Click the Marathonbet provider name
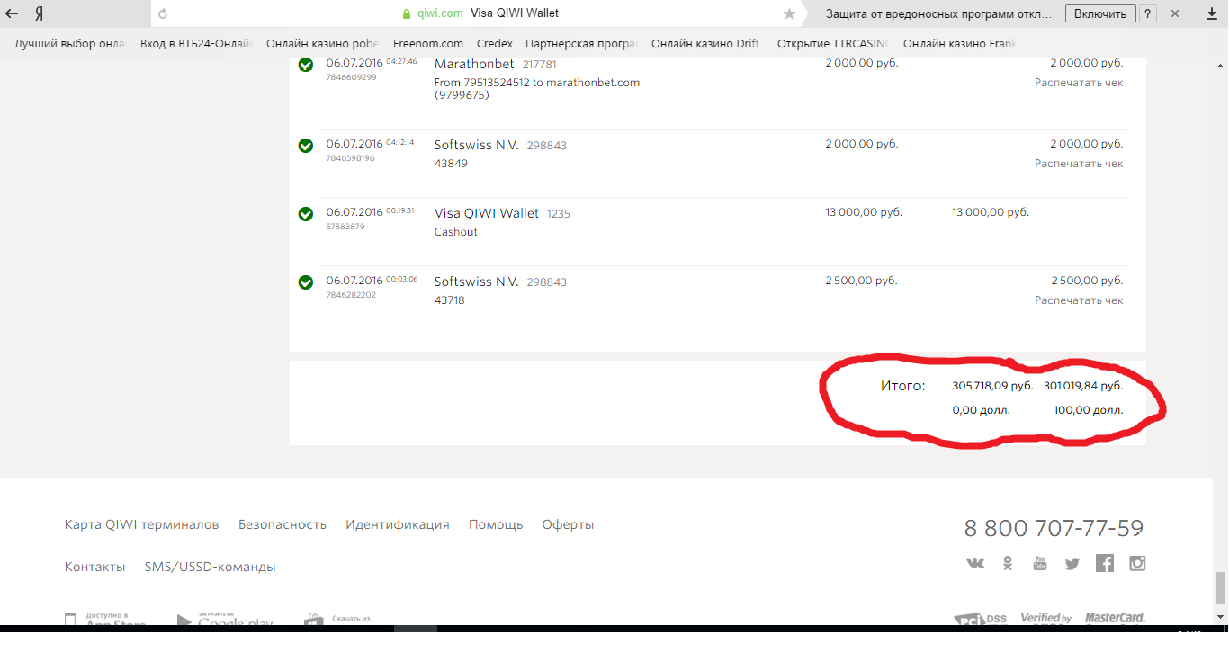 point(474,64)
